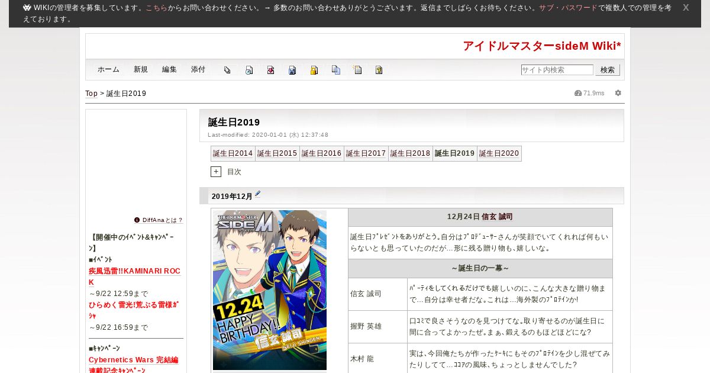Switch to the 誕生日2016 tab
Viewport: 710px width, 373px height.
pos(322,153)
